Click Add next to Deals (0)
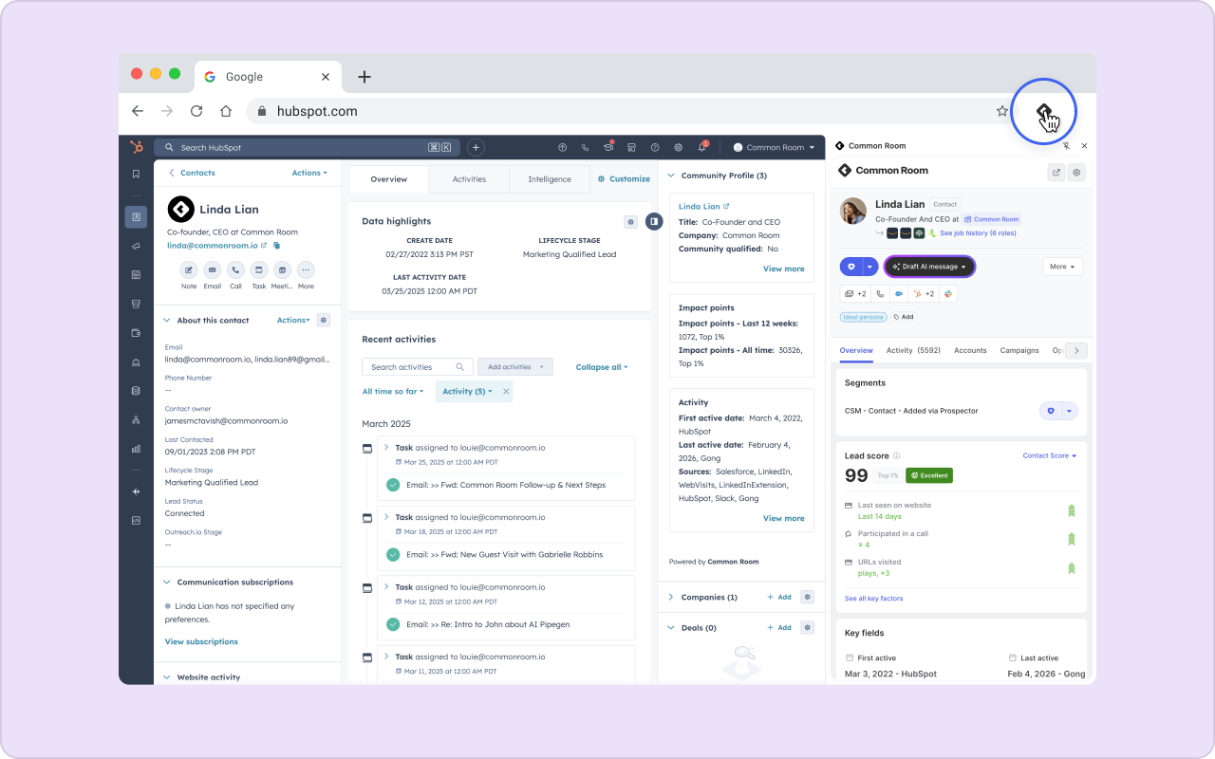 [778, 627]
